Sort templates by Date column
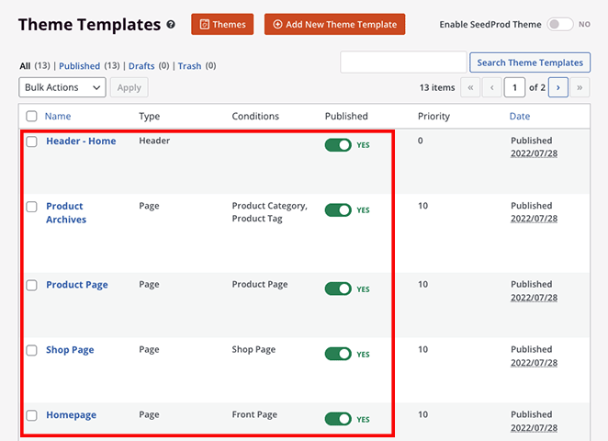 click(519, 117)
